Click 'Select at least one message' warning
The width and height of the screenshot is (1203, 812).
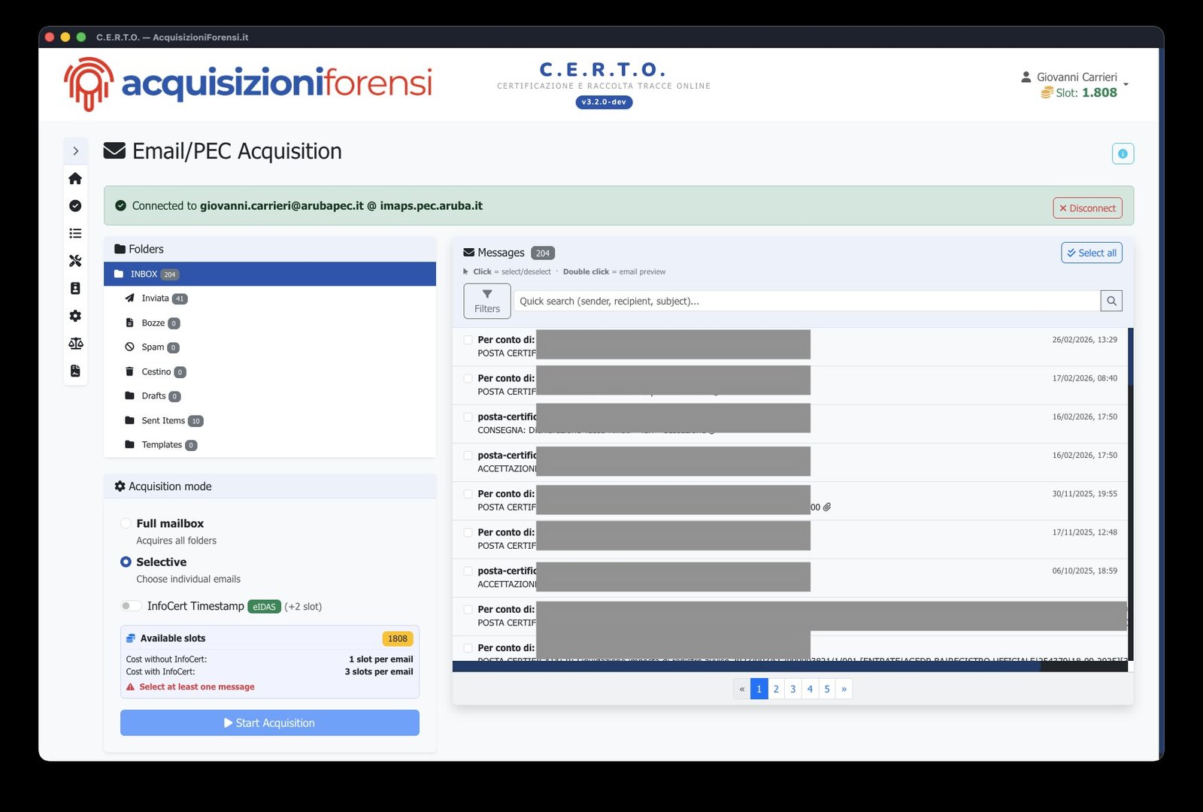[x=197, y=686]
